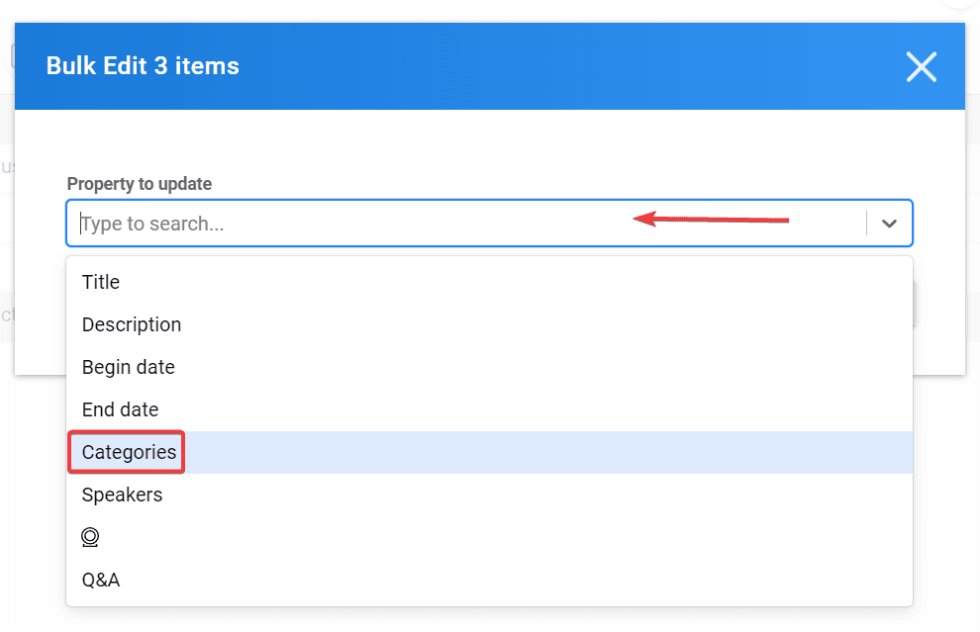Click the partially hidden element left of header
Image resolution: width=980 pixels, height=632 pixels.
click(x=11, y=57)
